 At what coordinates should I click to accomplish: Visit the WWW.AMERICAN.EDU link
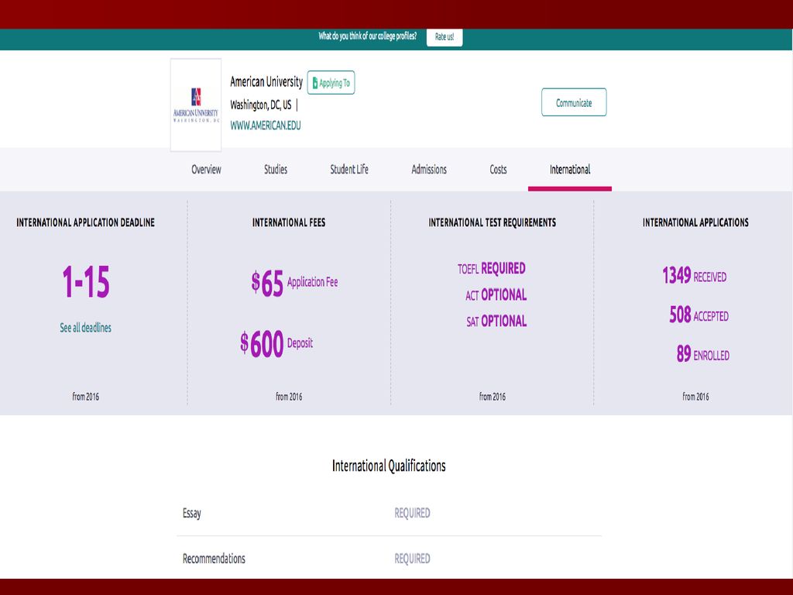point(266,126)
